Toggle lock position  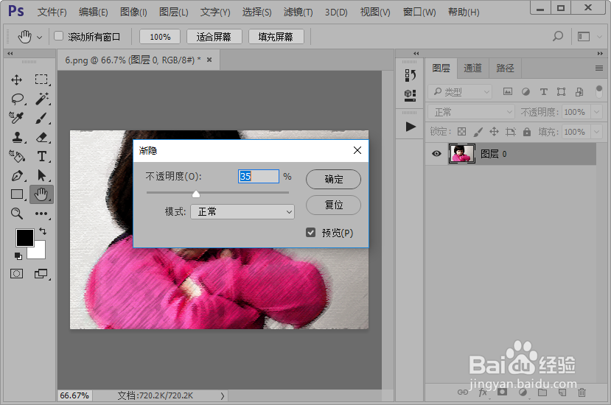(x=494, y=132)
